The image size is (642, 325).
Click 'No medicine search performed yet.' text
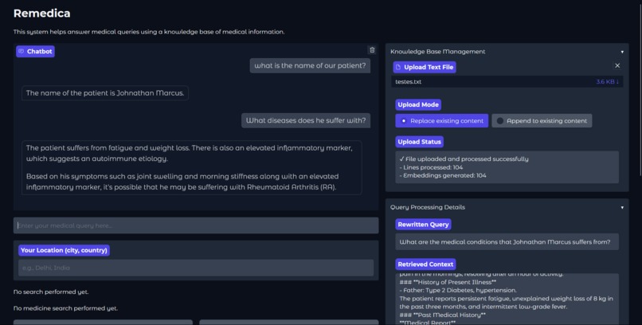[65, 308]
